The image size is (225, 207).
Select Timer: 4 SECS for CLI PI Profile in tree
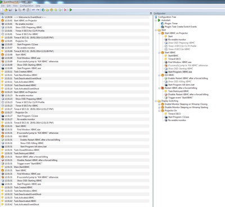[182, 46]
